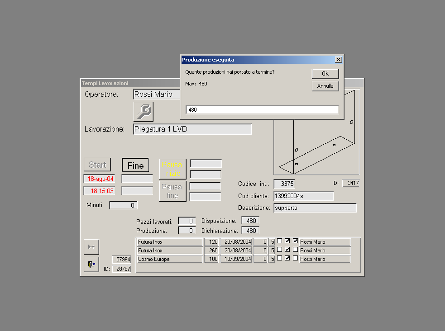
Task: Click the Minuti field
Action: 124,205
